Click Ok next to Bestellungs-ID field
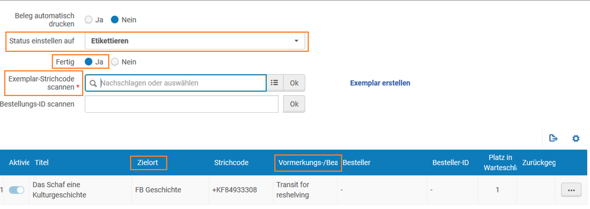The image size is (590, 209). tap(294, 104)
